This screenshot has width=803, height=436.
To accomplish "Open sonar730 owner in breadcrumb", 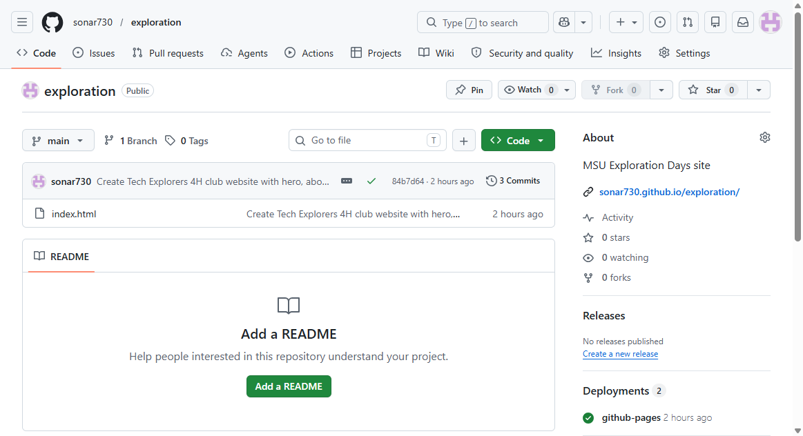I will 93,22.
